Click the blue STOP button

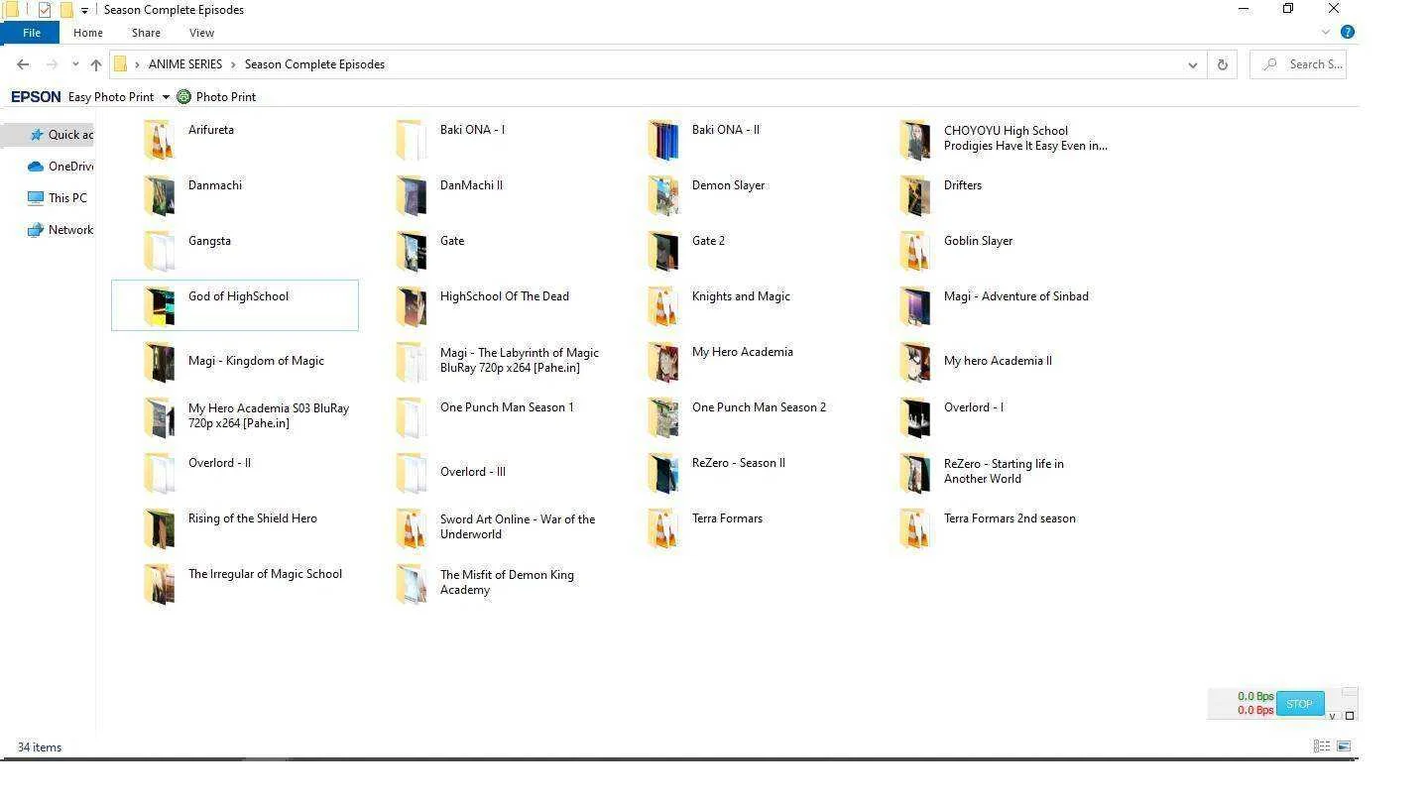click(x=1299, y=704)
